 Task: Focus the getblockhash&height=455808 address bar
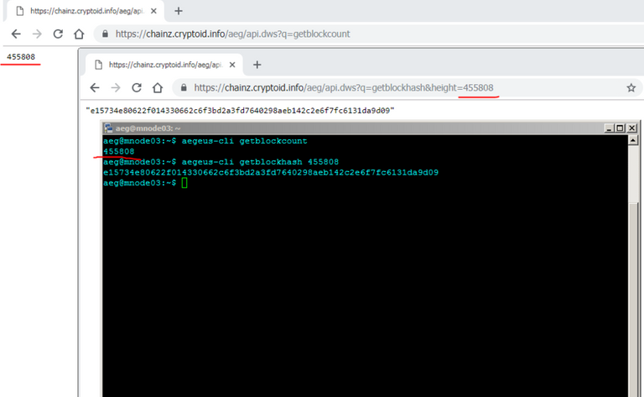(x=407, y=87)
